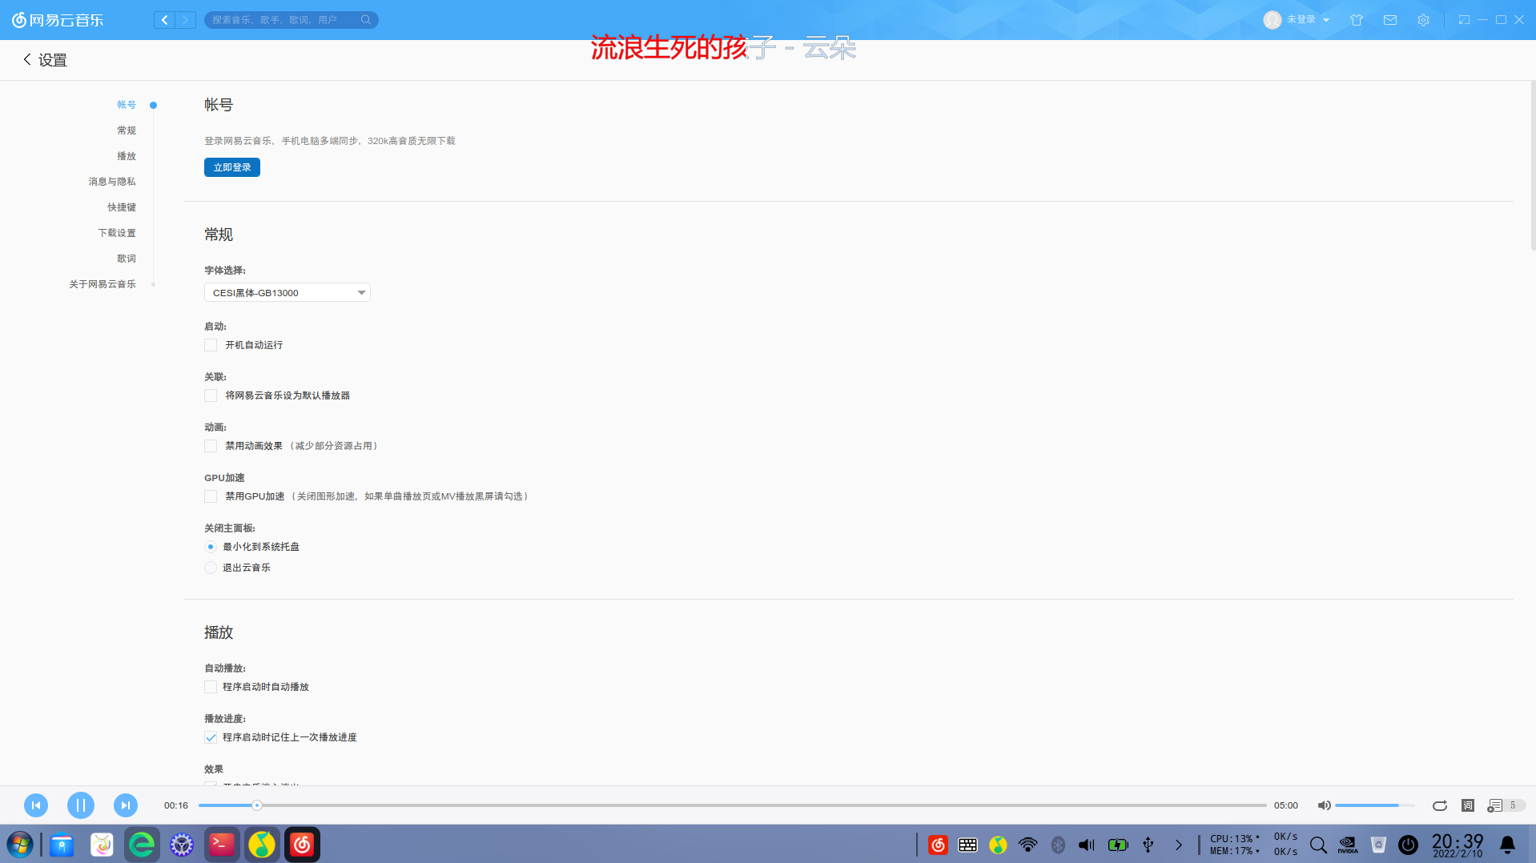The image size is (1536, 863).
Task: Click the user avatar icon
Action: (x=1272, y=20)
